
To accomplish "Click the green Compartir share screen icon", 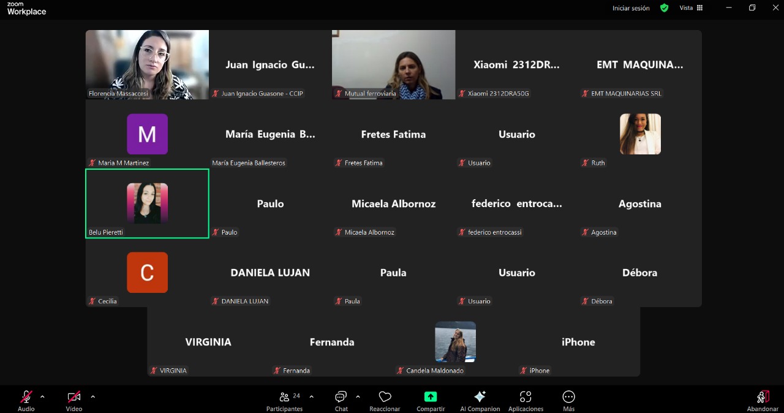I will [x=431, y=397].
